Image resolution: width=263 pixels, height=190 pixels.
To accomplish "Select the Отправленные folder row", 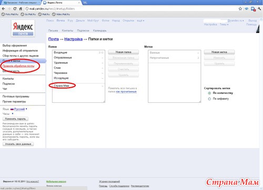I will point(78,58).
